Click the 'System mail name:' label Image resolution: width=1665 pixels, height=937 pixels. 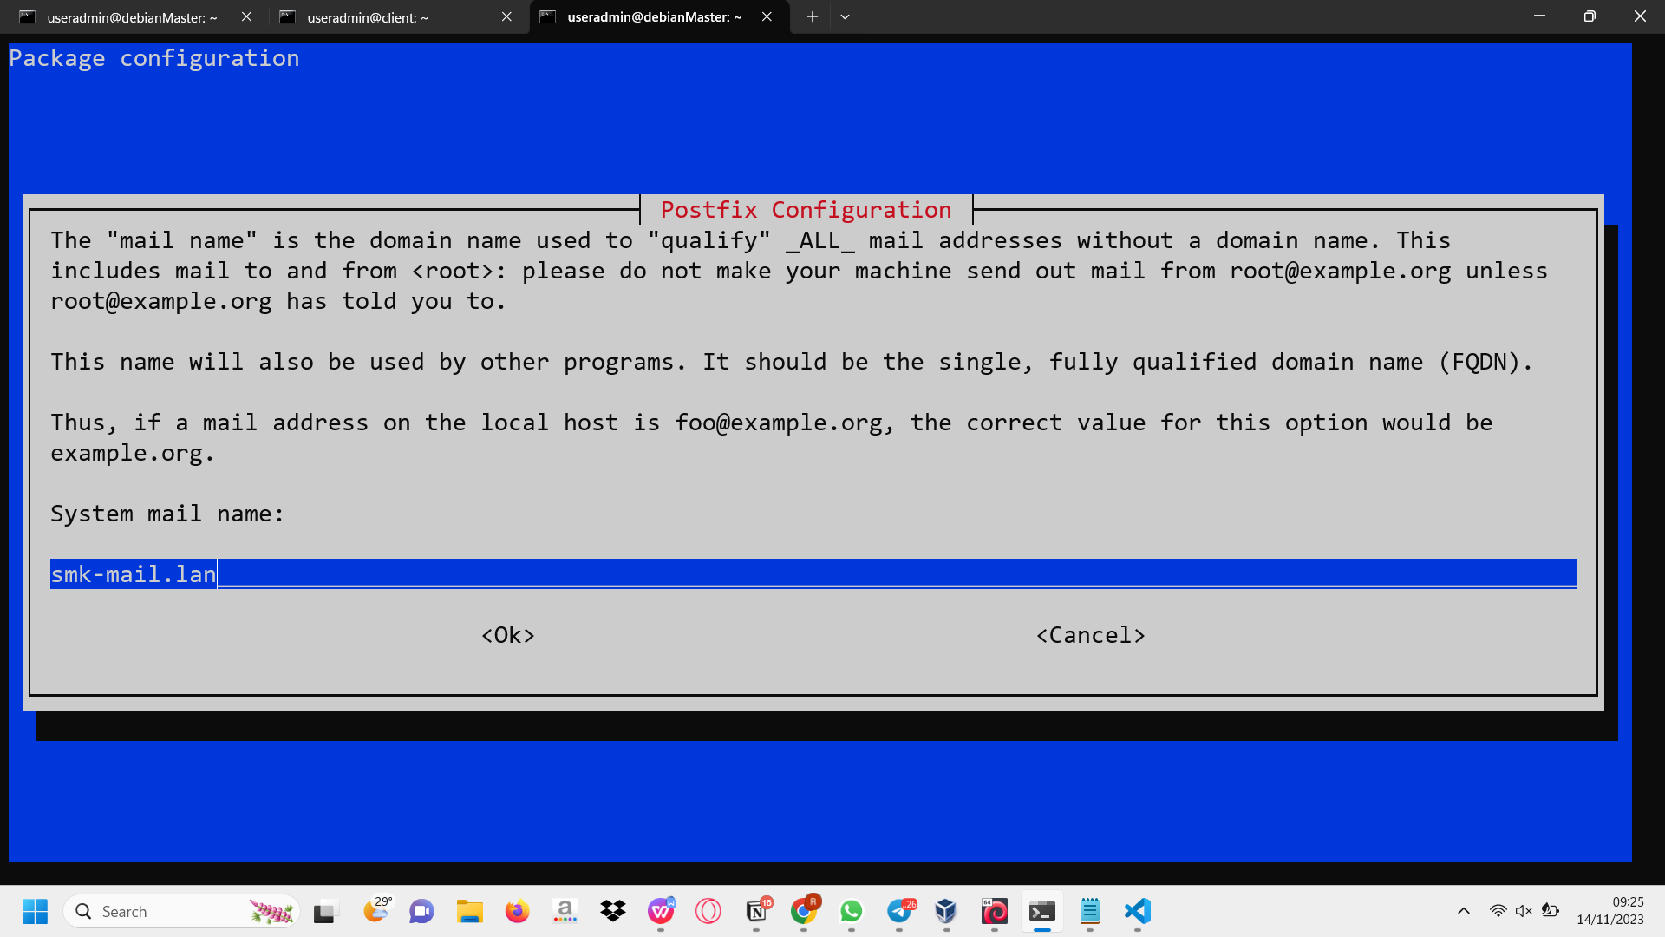167,514
